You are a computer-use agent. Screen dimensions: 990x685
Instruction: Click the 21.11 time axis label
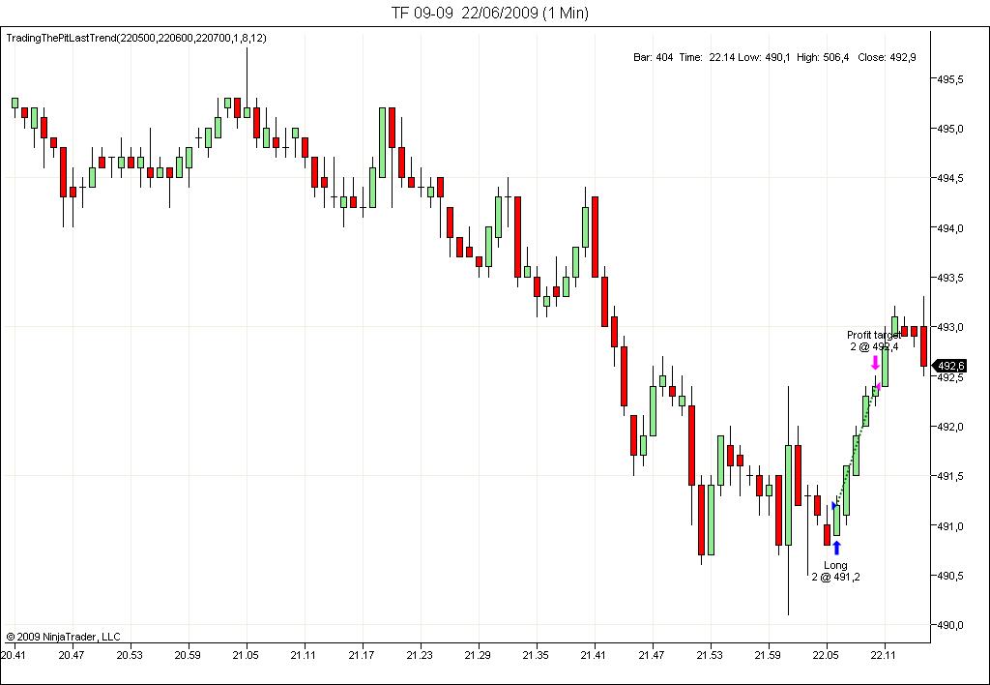[304, 655]
